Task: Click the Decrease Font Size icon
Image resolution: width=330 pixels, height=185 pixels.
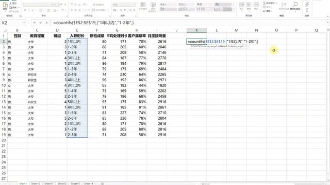Action: coord(65,5)
